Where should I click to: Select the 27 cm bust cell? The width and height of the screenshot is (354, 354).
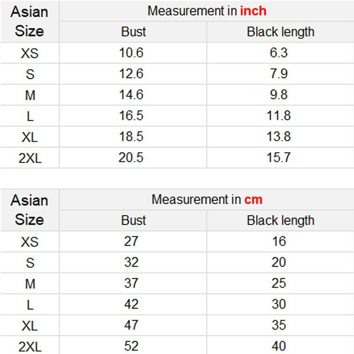[131, 241]
